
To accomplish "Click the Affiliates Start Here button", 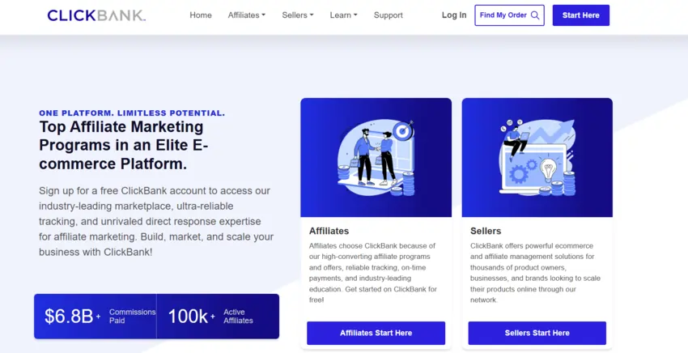I will click(376, 333).
